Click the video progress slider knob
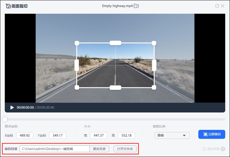 [5, 119]
